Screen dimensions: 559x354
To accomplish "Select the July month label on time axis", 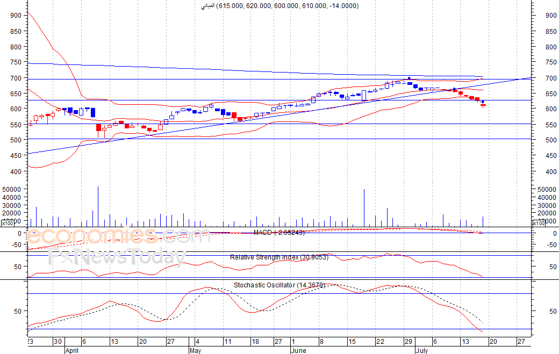I will coord(421,350).
